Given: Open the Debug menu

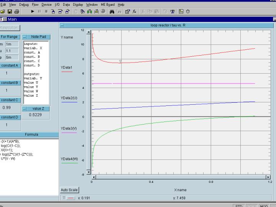Looking at the screenshot, I should (x=24, y=5).
